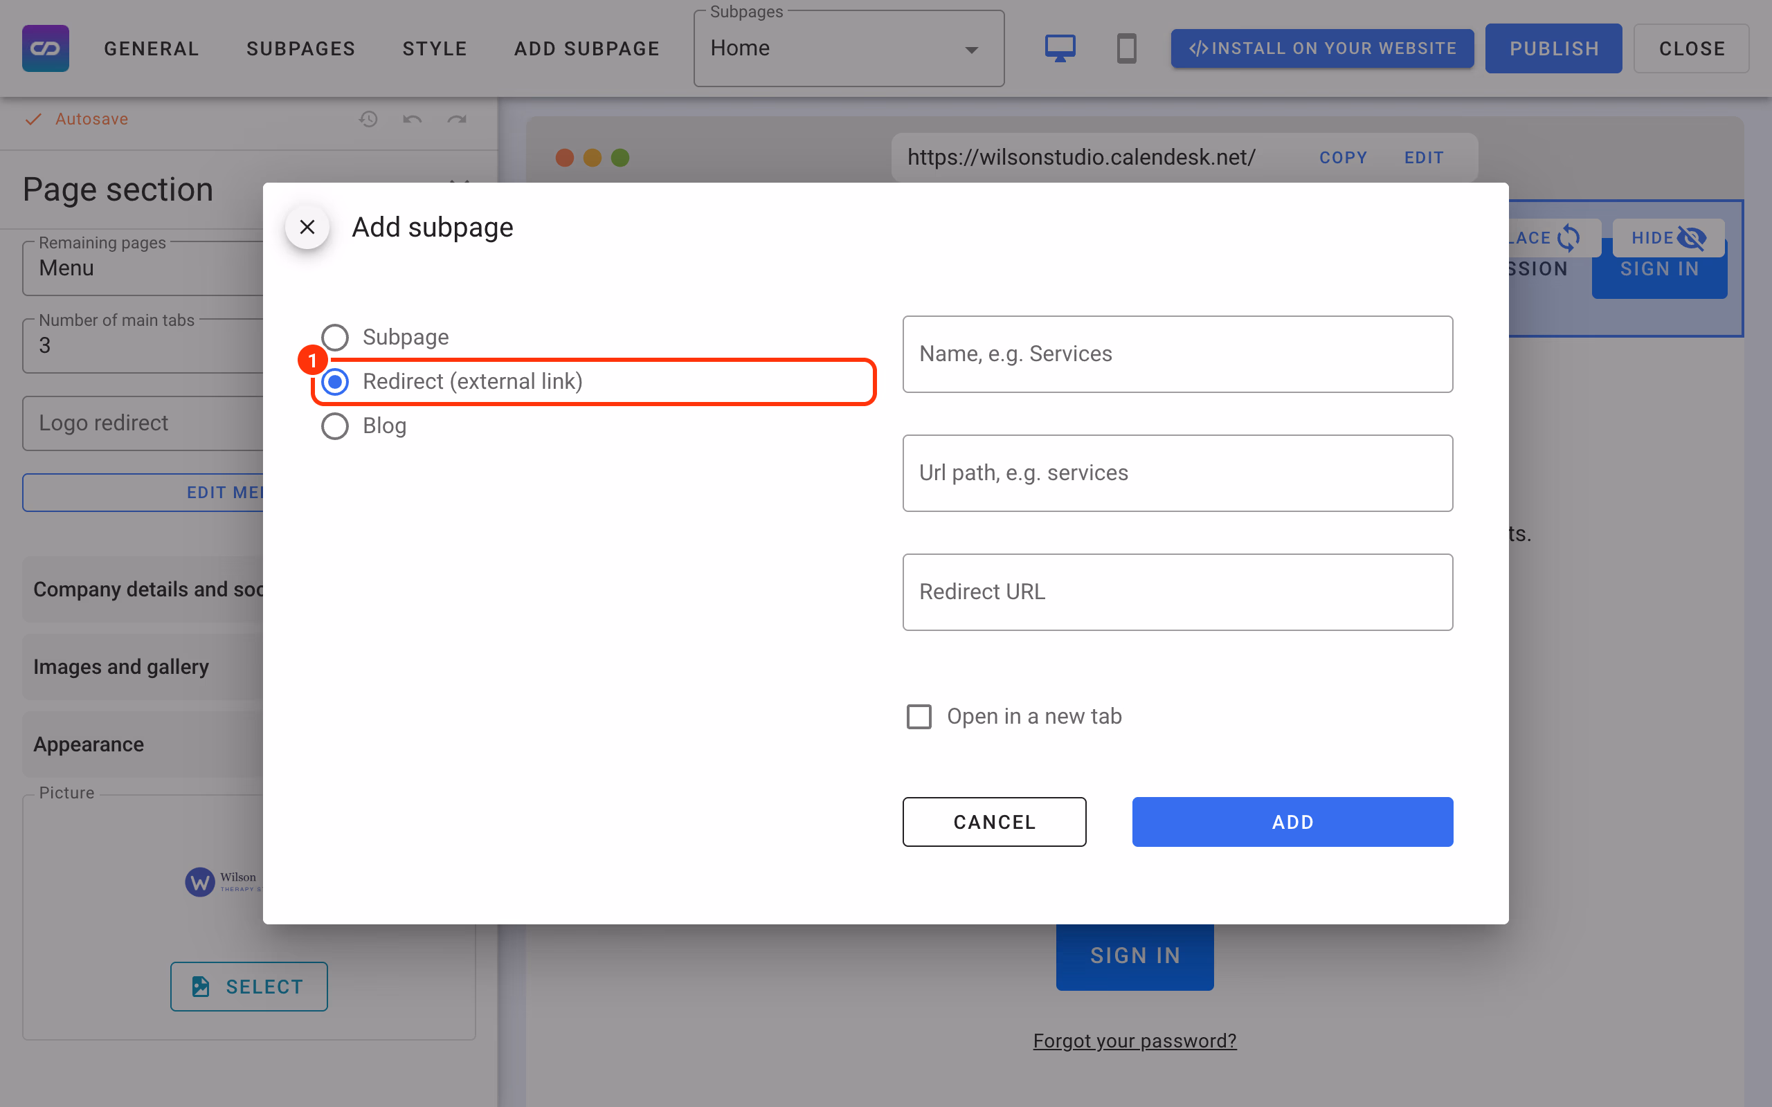Screen dimensions: 1772x1107
Task: Click the Url path input field
Action: (1177, 473)
